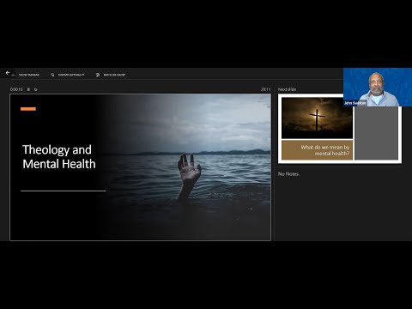Restart the timer with the reset icon

[36, 89]
